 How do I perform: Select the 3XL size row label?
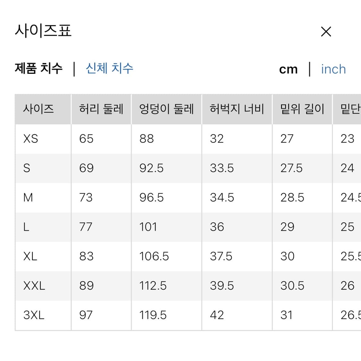33,315
